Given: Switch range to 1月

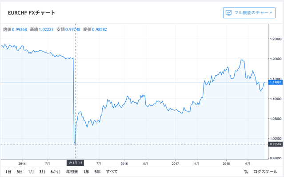Looking at the screenshot, I should point(31,172).
